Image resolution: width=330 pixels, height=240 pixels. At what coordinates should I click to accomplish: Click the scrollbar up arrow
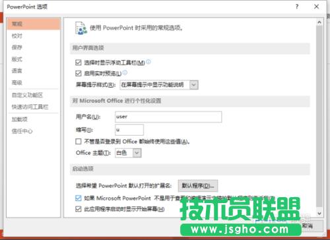point(319,22)
